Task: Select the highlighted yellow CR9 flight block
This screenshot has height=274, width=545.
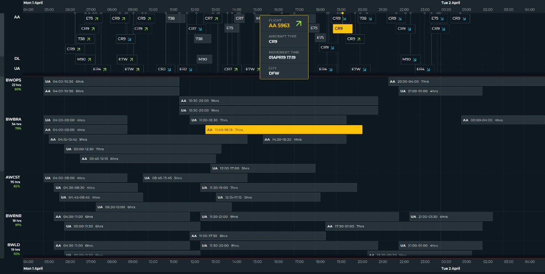Action: [x=342, y=29]
